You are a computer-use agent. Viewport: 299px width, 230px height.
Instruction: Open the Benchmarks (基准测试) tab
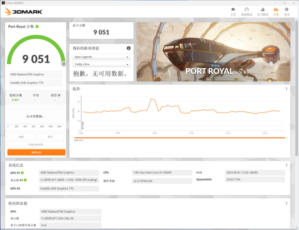(246, 12)
